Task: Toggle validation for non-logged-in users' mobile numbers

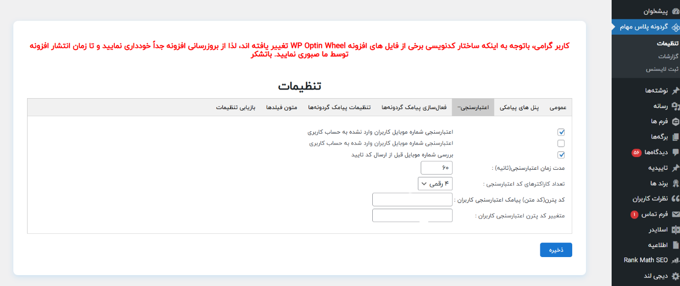Action: pos(561,132)
